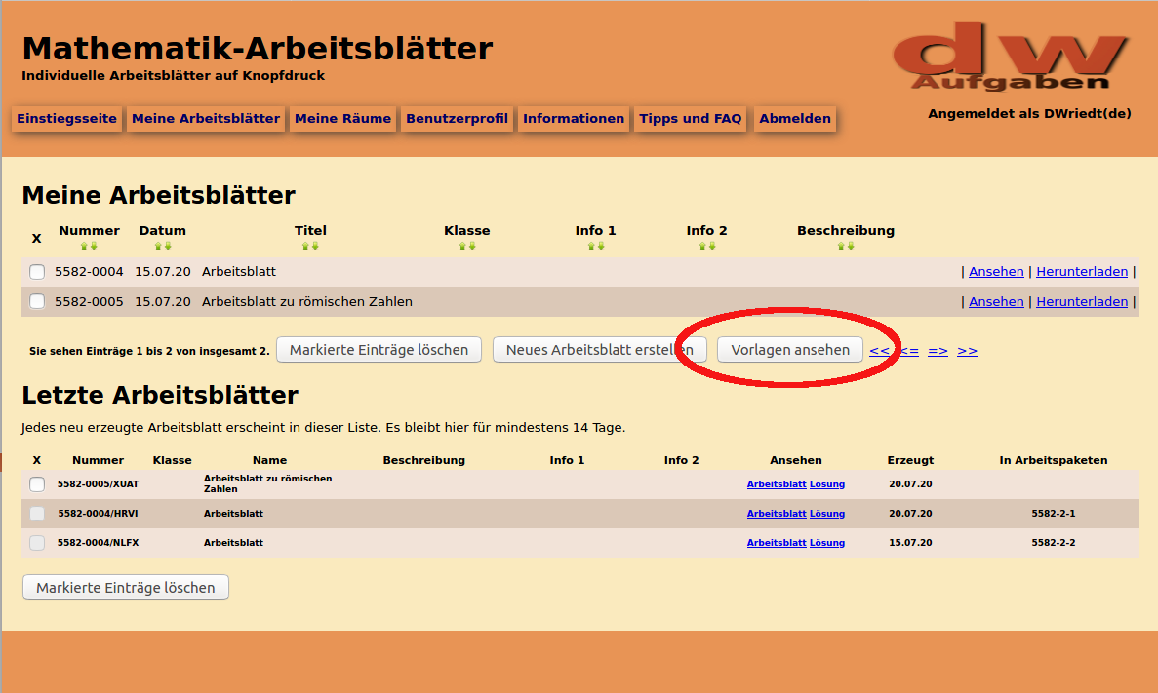Click date '15.07.20' in Erzeugt column

coord(910,543)
